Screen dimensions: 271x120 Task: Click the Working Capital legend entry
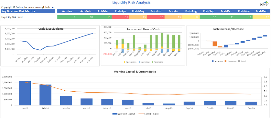tap(124, 114)
